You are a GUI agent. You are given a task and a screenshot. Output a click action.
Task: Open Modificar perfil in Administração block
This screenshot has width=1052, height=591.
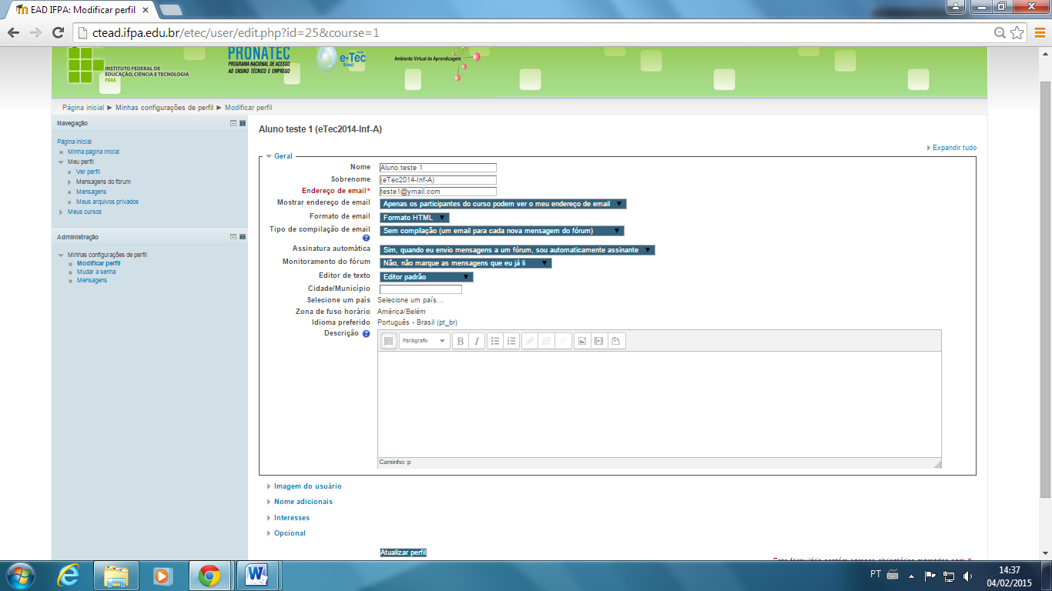[99, 263]
